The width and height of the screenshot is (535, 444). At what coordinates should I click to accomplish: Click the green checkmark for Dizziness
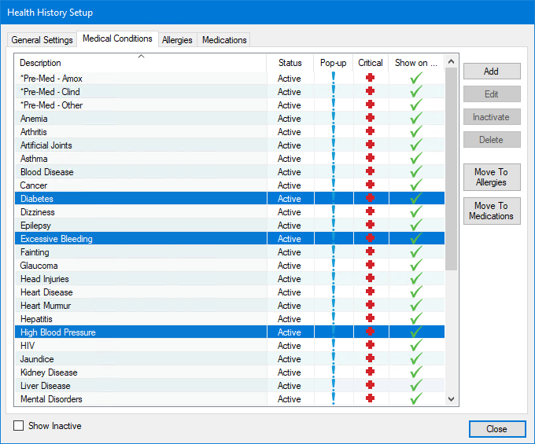click(416, 212)
